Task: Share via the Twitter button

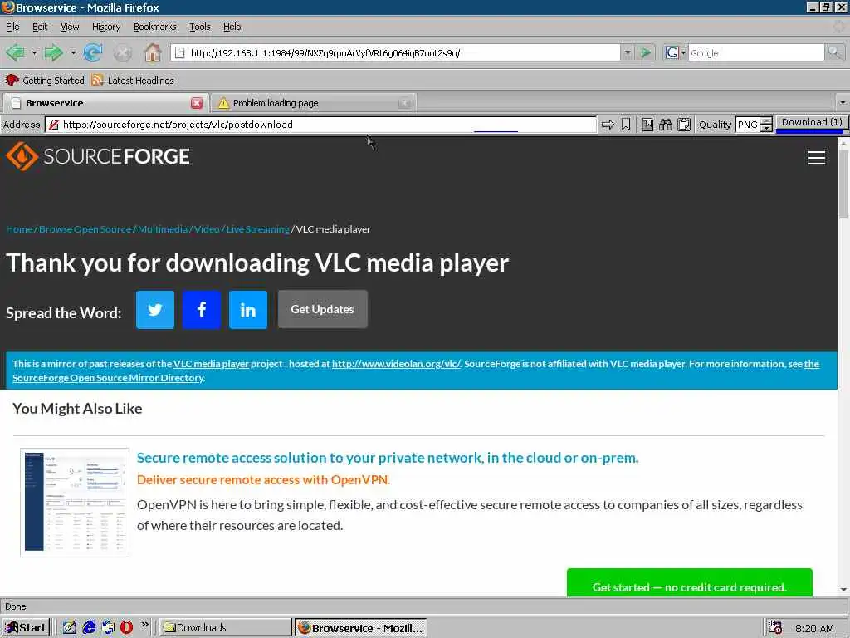Action: 155,310
